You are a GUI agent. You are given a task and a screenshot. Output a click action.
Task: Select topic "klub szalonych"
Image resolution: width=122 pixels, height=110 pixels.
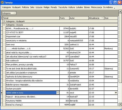33,60
